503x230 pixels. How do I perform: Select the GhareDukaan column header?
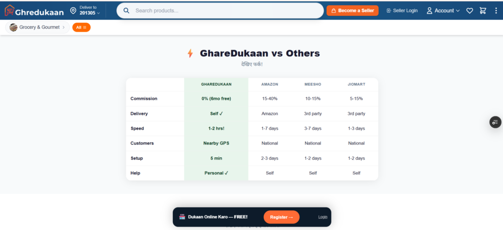(x=216, y=84)
